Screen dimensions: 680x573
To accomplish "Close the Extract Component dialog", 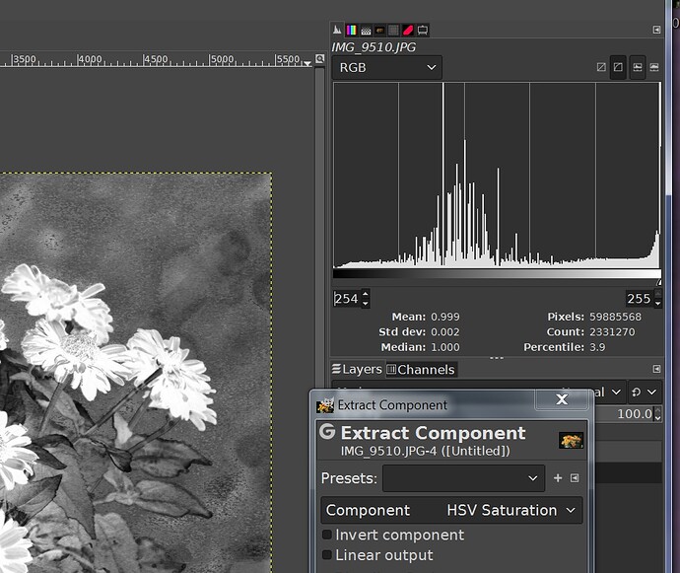I will click(562, 399).
